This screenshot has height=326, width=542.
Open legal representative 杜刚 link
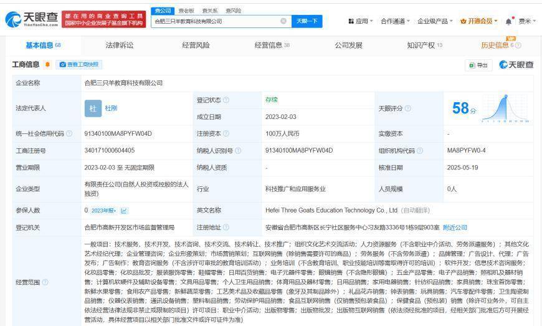[111, 108]
